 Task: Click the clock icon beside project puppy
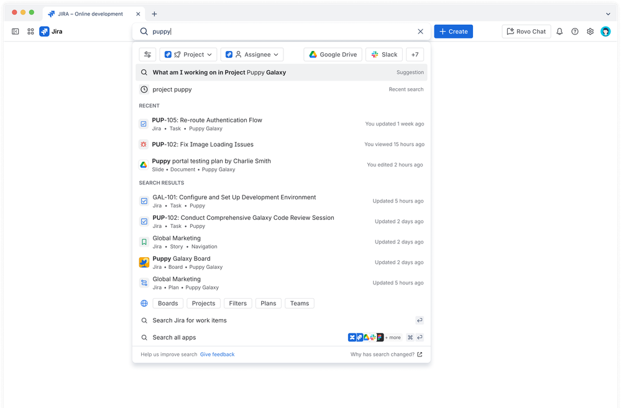tap(144, 89)
